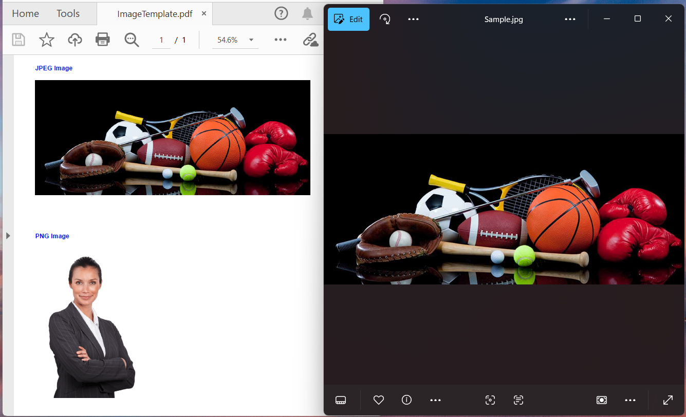This screenshot has height=417, width=686.
Task: Switch to the Tools tab
Action: [x=67, y=13]
